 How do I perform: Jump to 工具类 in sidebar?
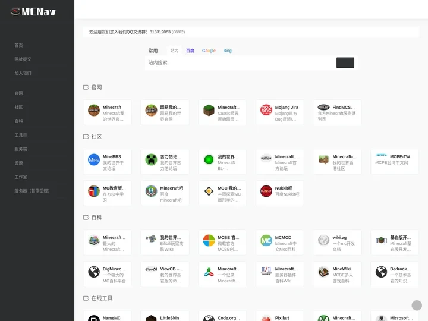[x=21, y=135]
